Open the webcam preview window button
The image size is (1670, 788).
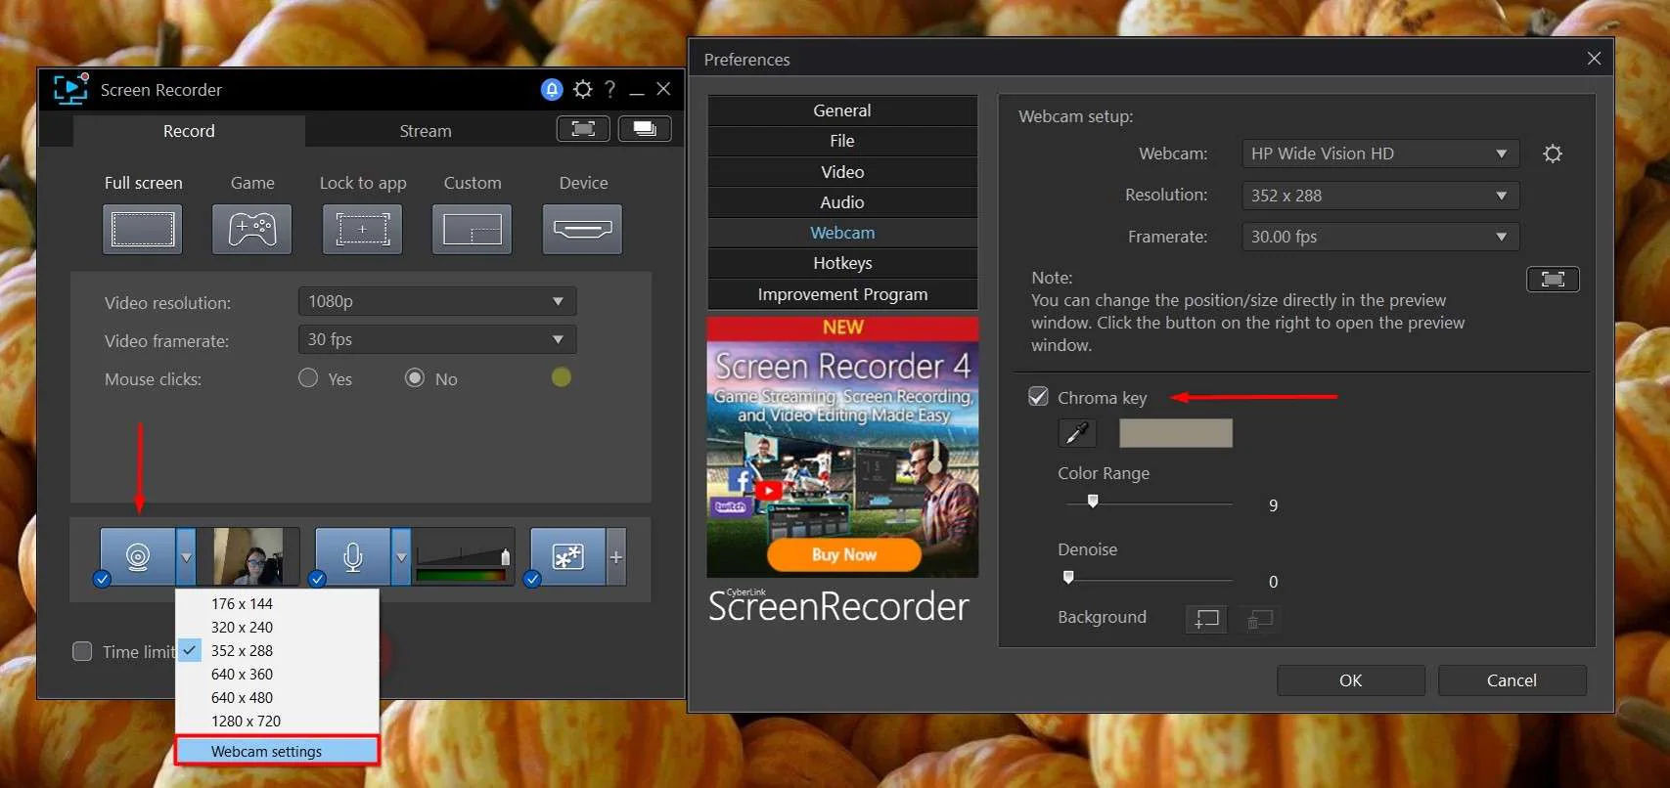1553,280
